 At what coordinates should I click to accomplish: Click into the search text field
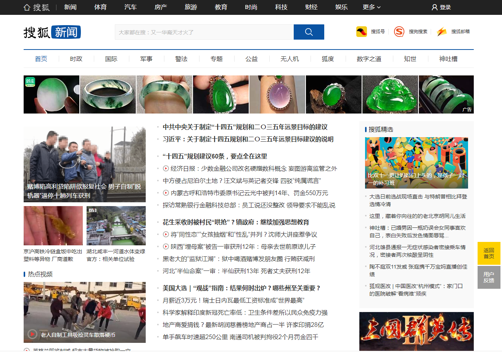point(204,32)
